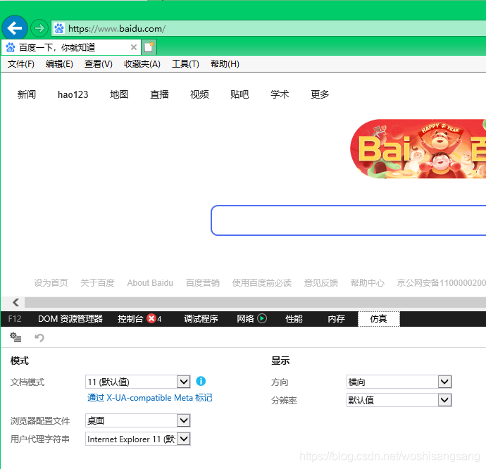Click inside the Baidu search input box

(x=349, y=220)
